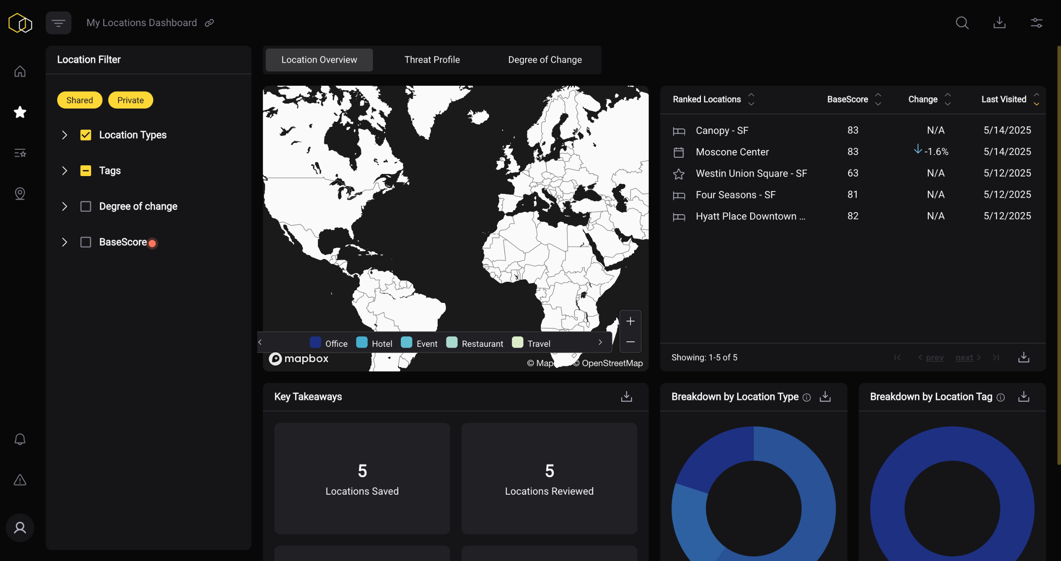Click the map pin sidebar icon
Screen dimensions: 1061x561
[20, 193]
